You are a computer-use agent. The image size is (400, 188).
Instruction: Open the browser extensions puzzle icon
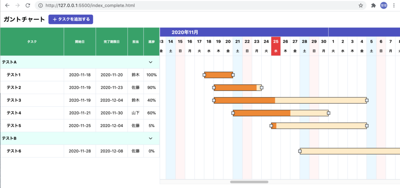pyautogui.click(x=373, y=5)
